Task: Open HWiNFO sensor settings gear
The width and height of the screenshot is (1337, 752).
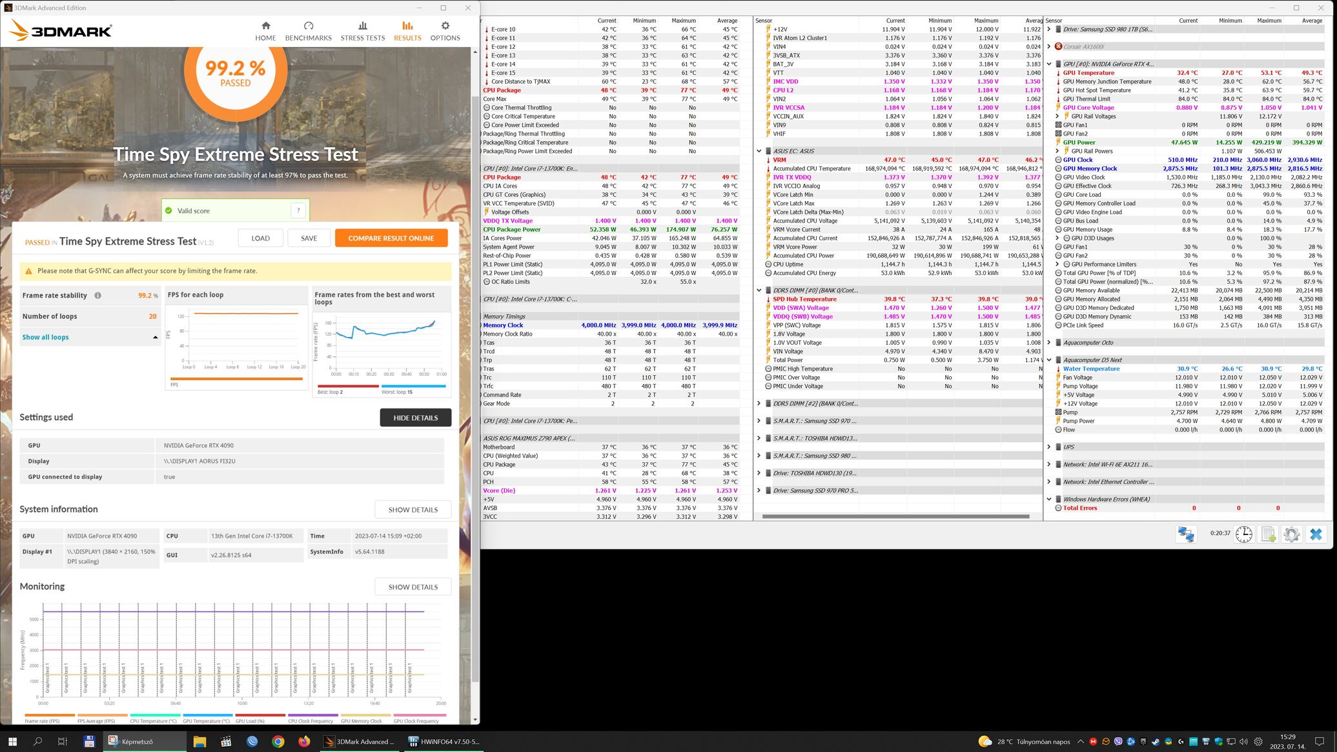Action: click(x=1291, y=534)
